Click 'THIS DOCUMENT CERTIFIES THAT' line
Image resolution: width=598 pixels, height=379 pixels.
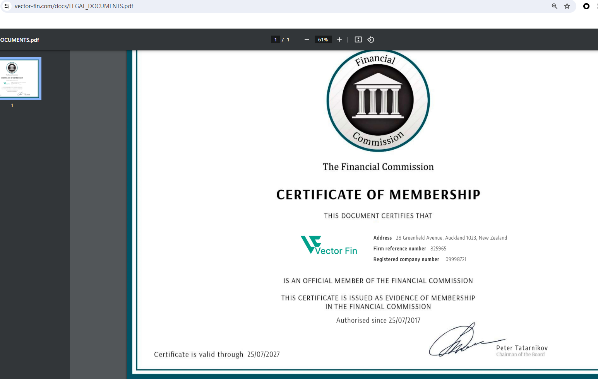coord(378,216)
